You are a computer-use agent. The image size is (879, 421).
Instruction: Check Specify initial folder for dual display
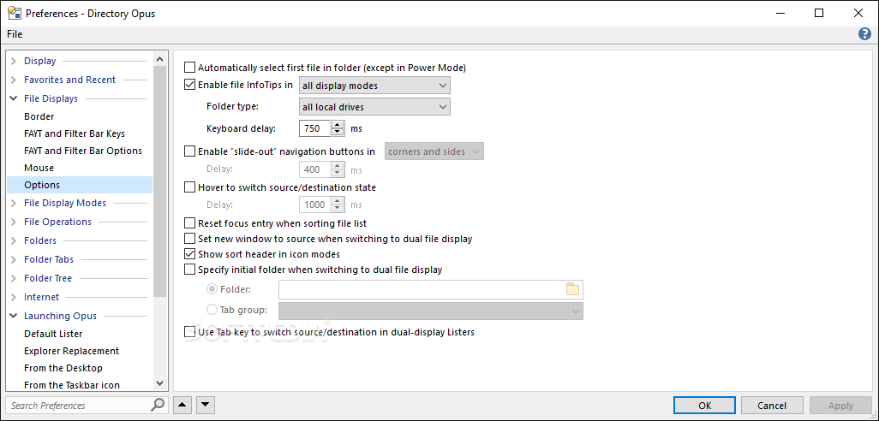click(x=190, y=270)
